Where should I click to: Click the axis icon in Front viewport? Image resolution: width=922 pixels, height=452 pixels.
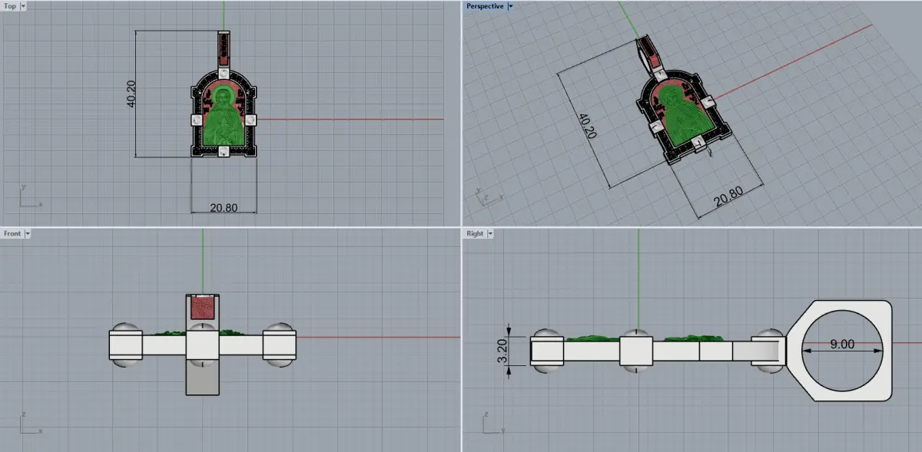tap(30, 422)
